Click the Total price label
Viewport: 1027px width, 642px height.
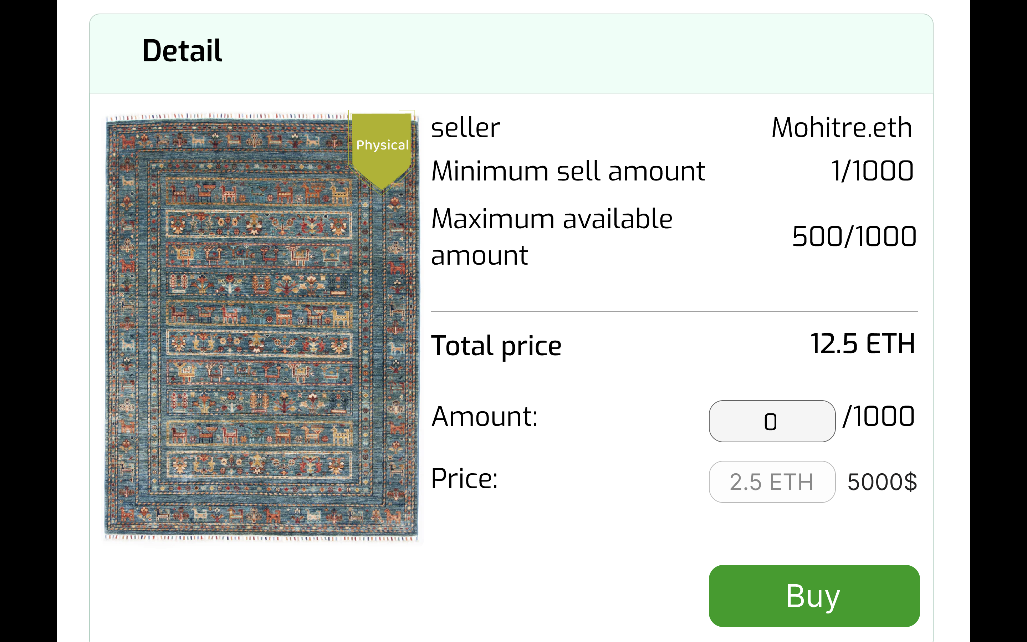point(496,346)
